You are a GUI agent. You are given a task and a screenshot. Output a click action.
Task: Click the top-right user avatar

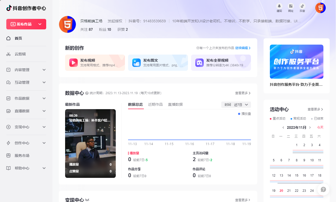321,8
